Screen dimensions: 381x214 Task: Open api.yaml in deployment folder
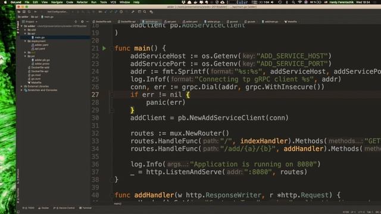point(38,49)
